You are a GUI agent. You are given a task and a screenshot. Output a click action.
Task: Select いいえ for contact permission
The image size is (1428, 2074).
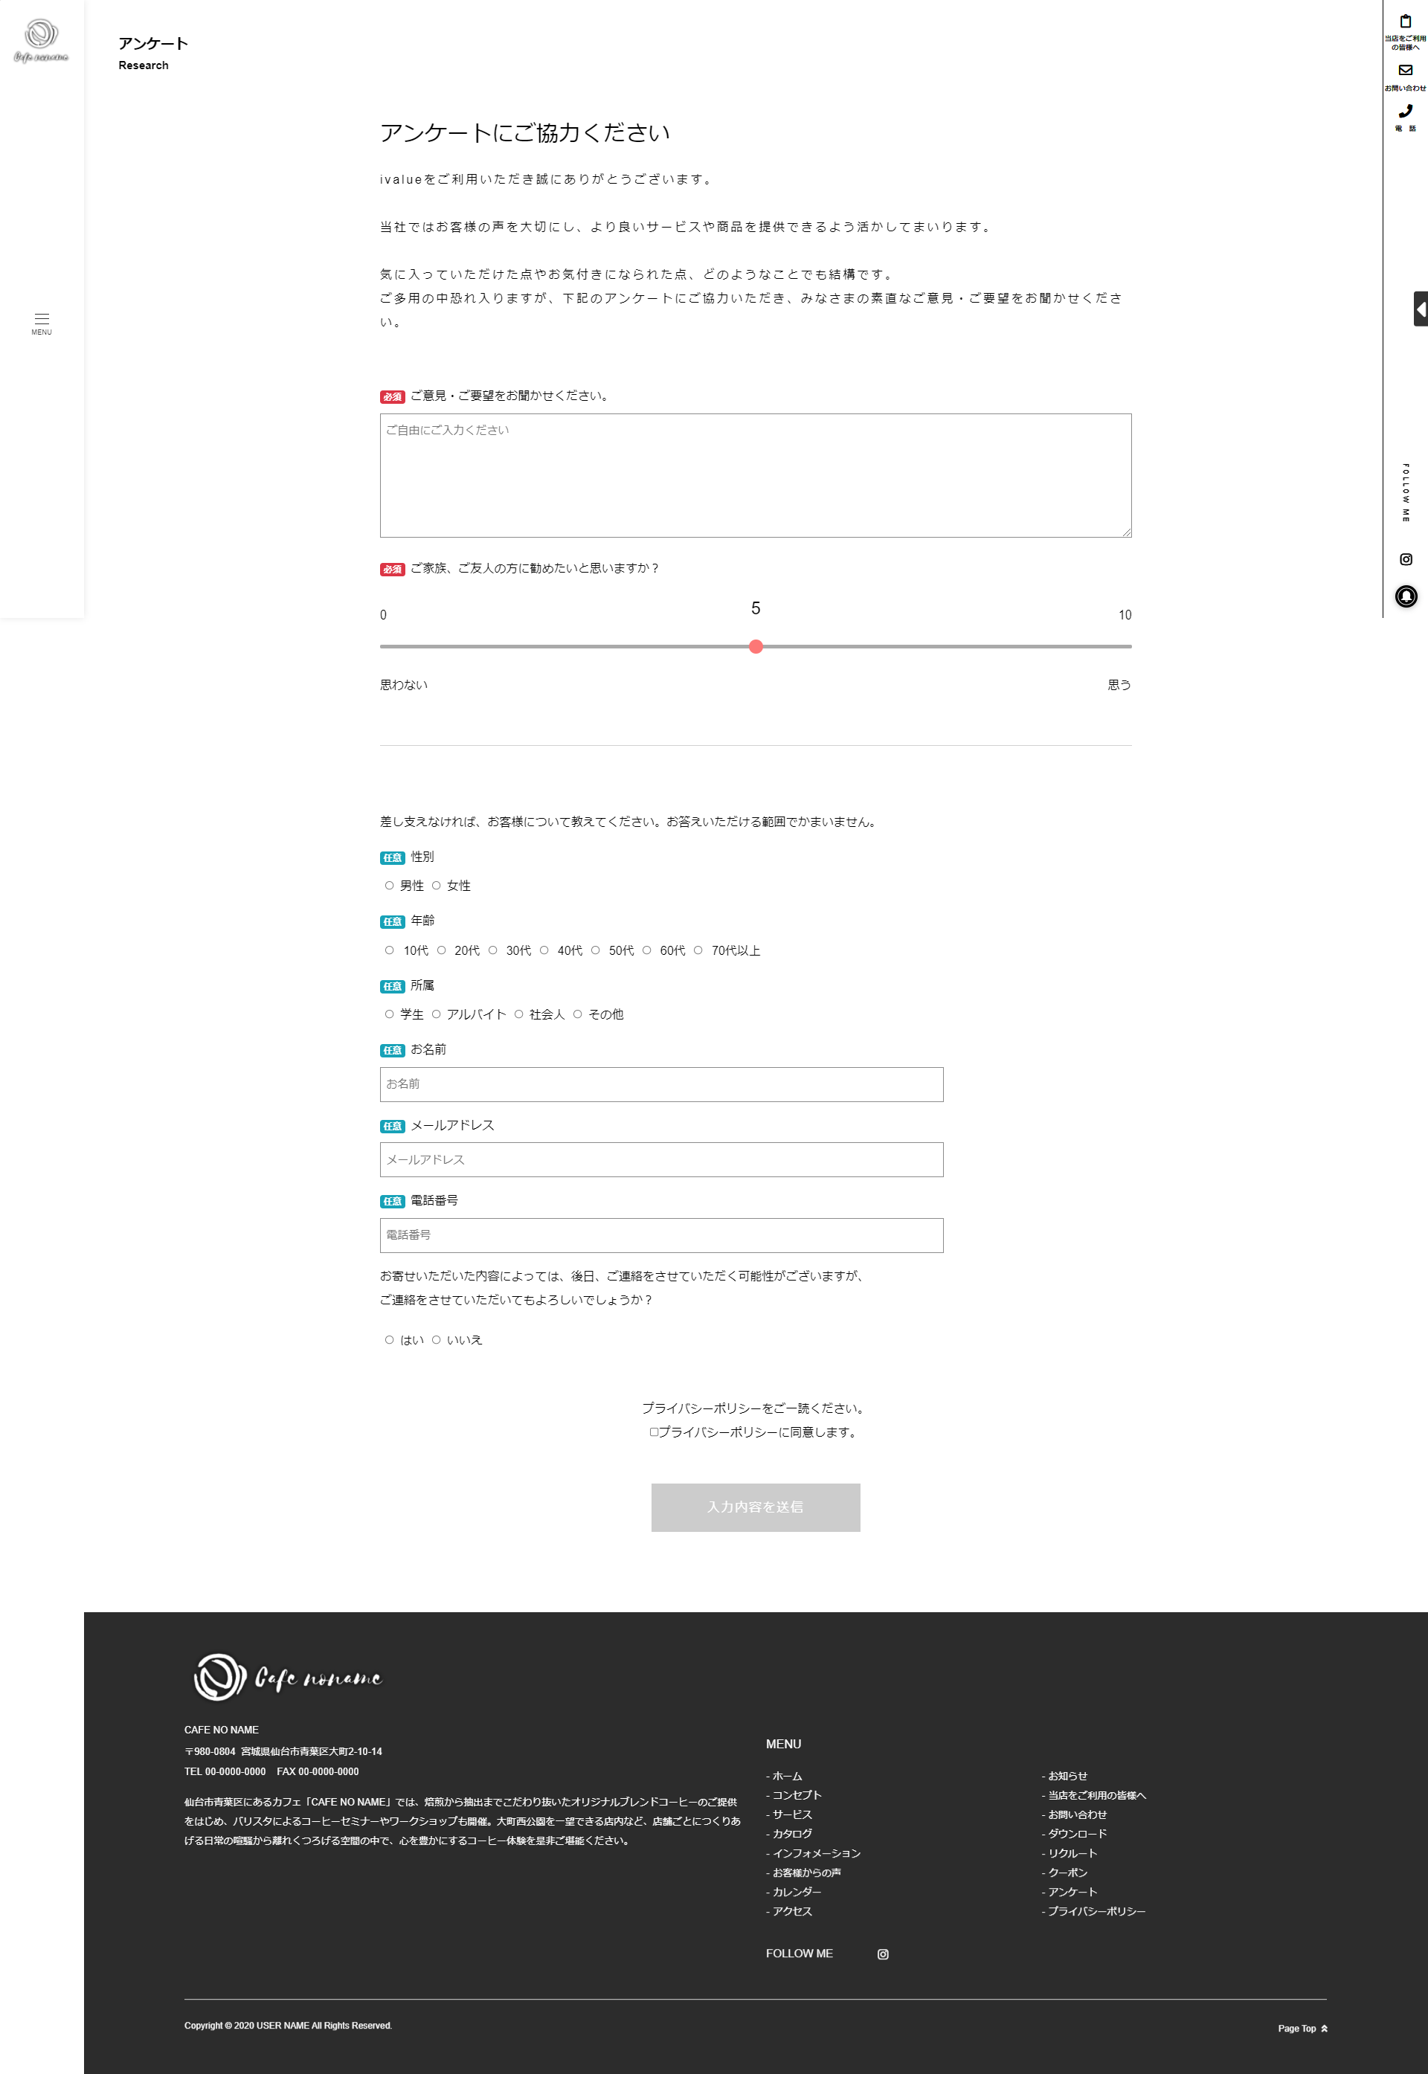pos(436,1339)
